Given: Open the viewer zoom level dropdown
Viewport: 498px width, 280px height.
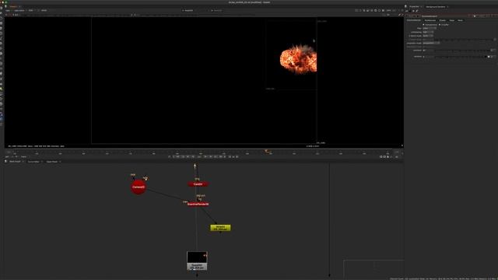Looking at the screenshot, I should (389, 10).
